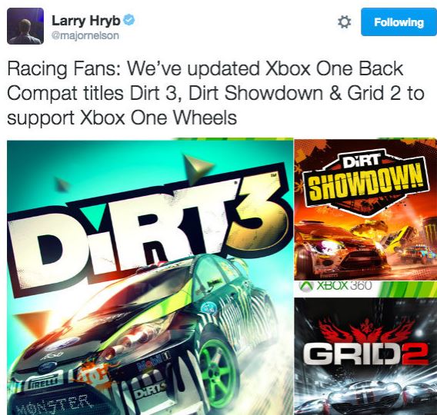This screenshot has height=415, width=437.
Task: Click the XBOX 360 text on green banner
Action: 344,286
